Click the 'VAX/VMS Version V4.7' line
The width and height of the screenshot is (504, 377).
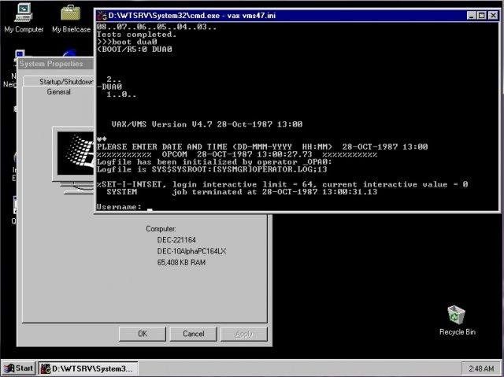pos(207,124)
